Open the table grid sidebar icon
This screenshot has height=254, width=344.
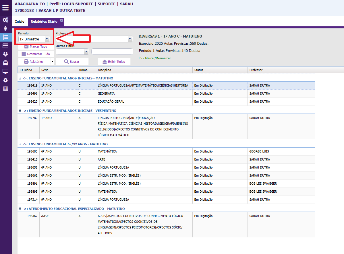(x=5, y=89)
